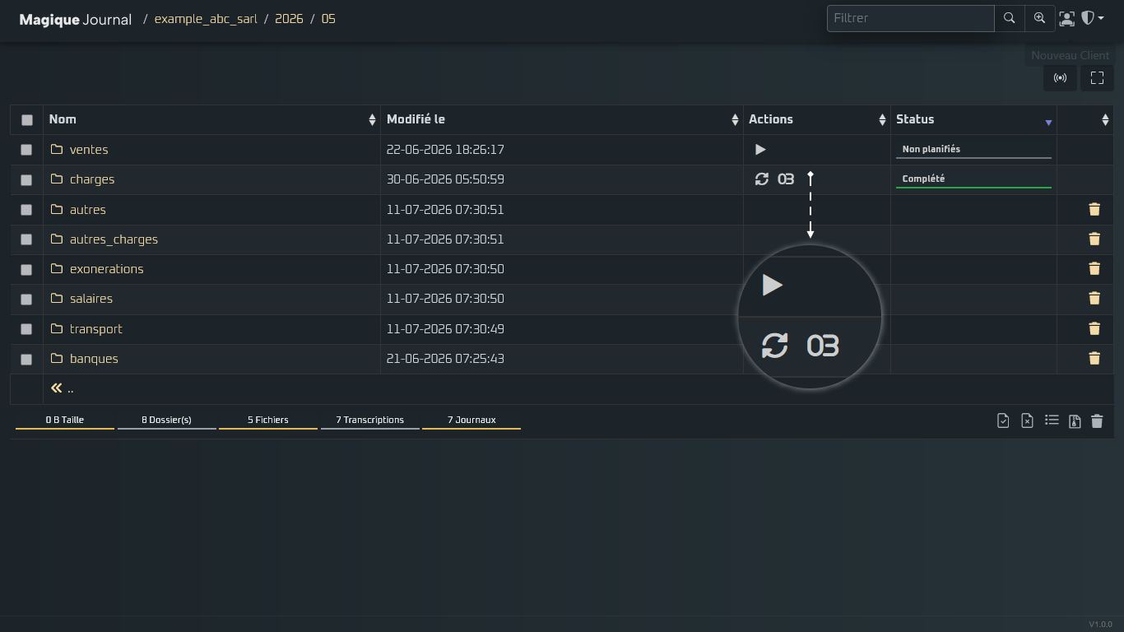Click the magnifier-plus advanced search button
The image size is (1124, 632).
[x=1039, y=18]
